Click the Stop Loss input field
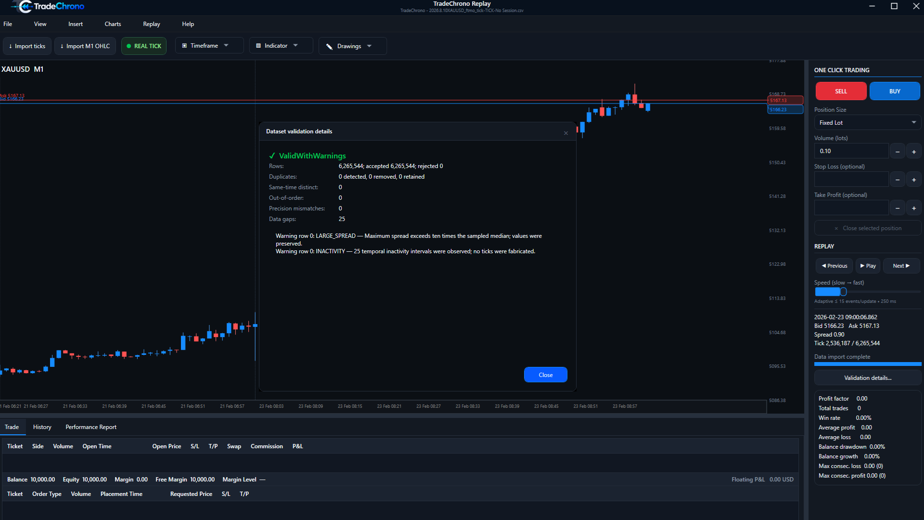The height and width of the screenshot is (520, 924). [851, 180]
